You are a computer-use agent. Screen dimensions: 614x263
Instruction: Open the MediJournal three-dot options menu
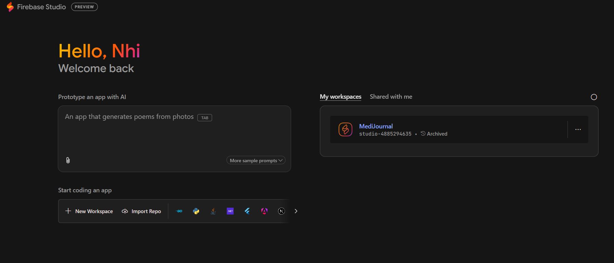click(x=578, y=129)
